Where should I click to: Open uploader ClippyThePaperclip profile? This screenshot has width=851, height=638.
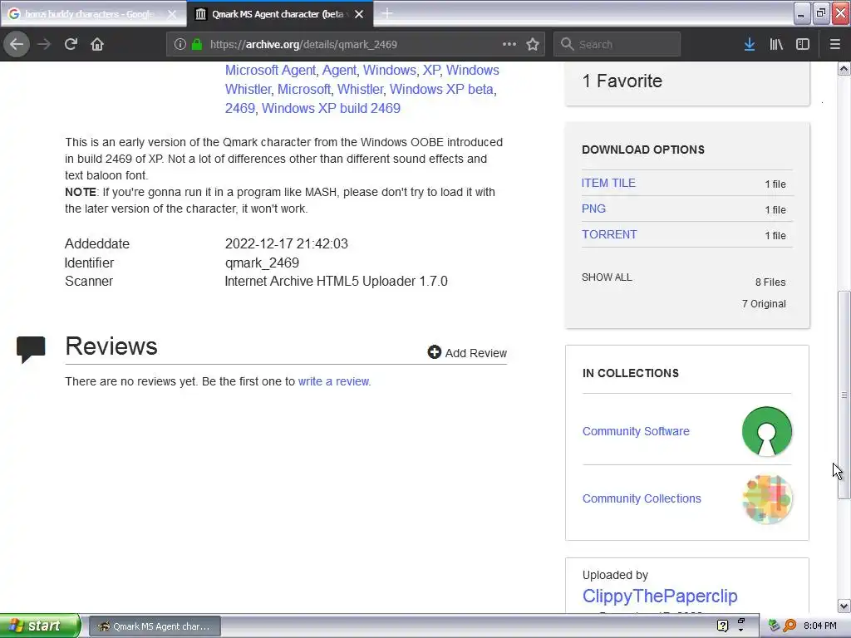(659, 596)
